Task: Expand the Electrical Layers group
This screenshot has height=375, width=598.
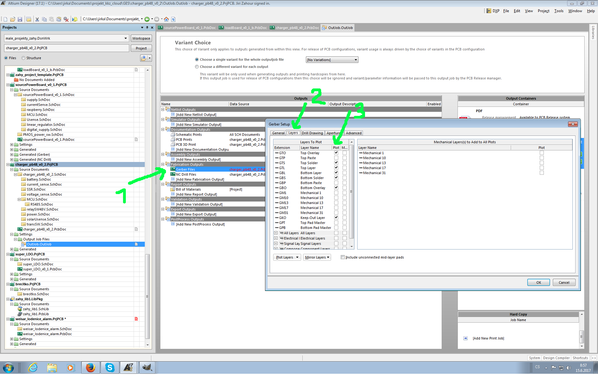Action: point(276,238)
